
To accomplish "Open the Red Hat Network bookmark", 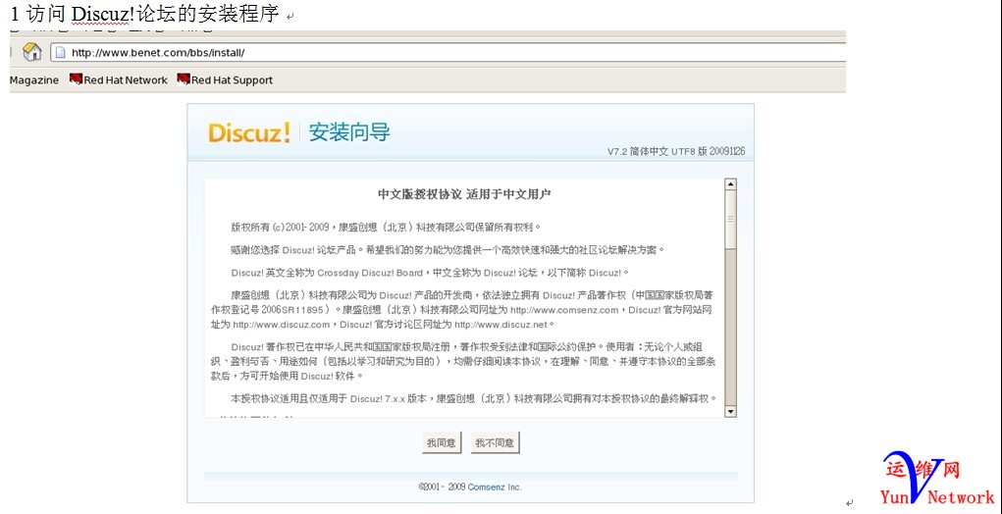I will 118,79.
